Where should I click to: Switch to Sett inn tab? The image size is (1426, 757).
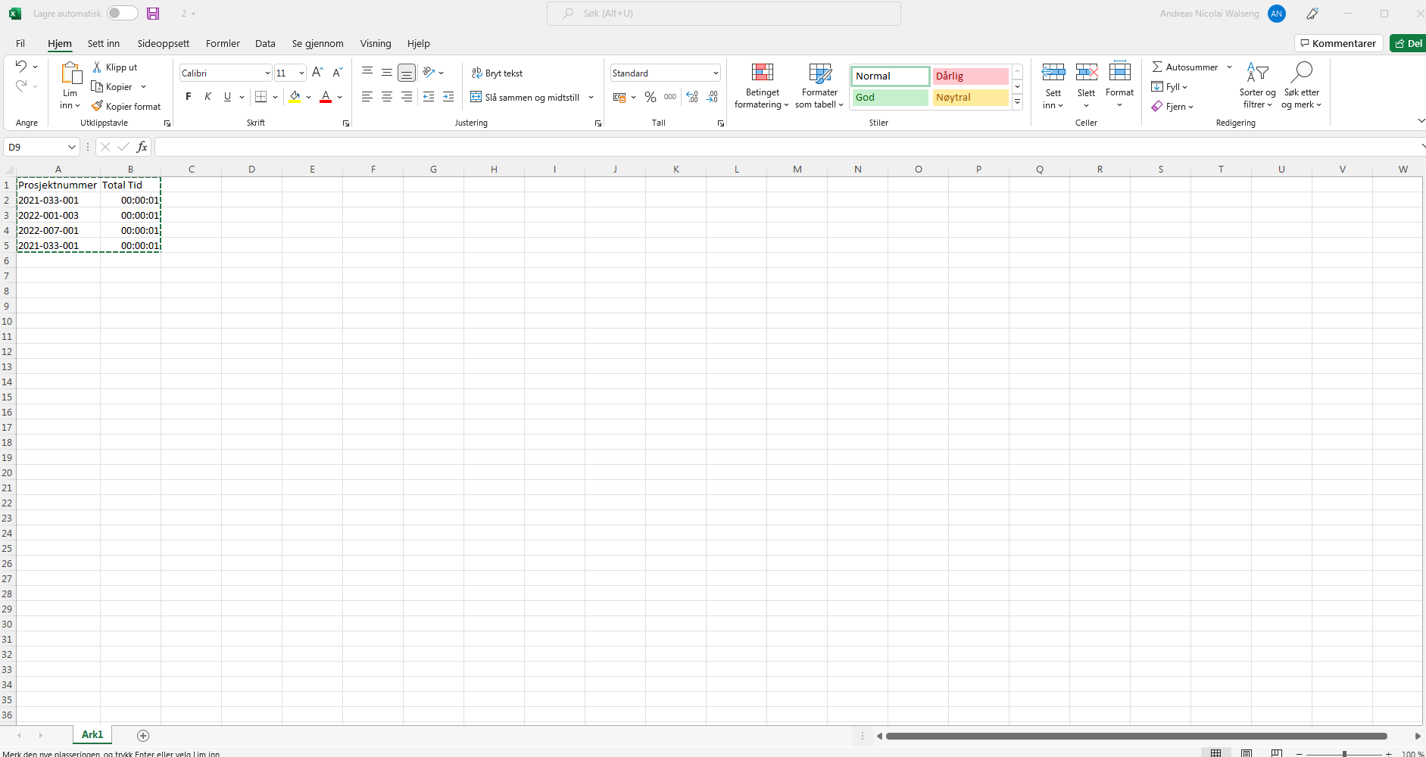click(x=104, y=43)
